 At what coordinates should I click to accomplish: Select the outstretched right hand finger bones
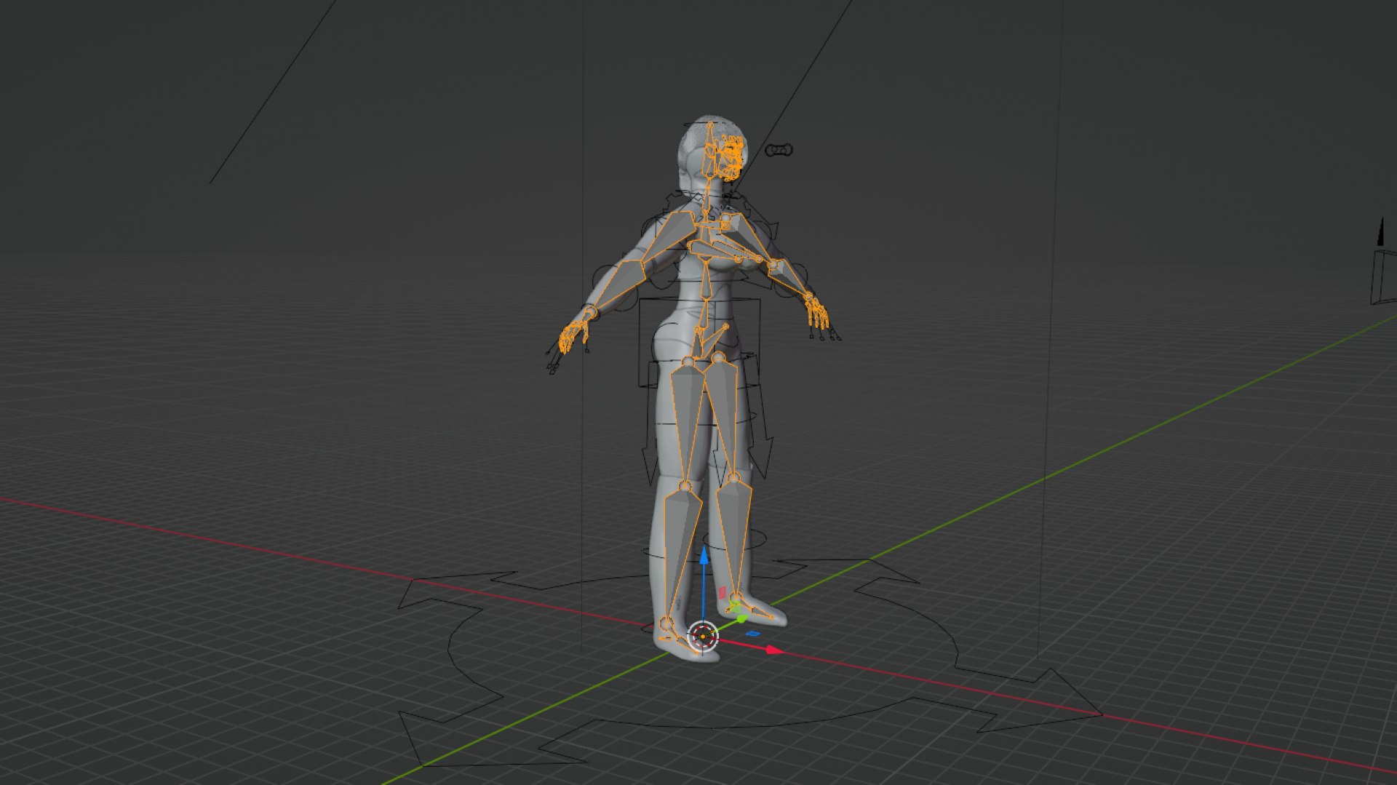816,313
